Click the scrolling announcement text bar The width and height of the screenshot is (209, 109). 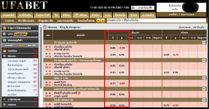pos(156,20)
